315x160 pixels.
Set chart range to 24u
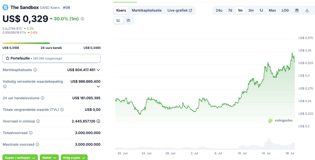[219, 10]
